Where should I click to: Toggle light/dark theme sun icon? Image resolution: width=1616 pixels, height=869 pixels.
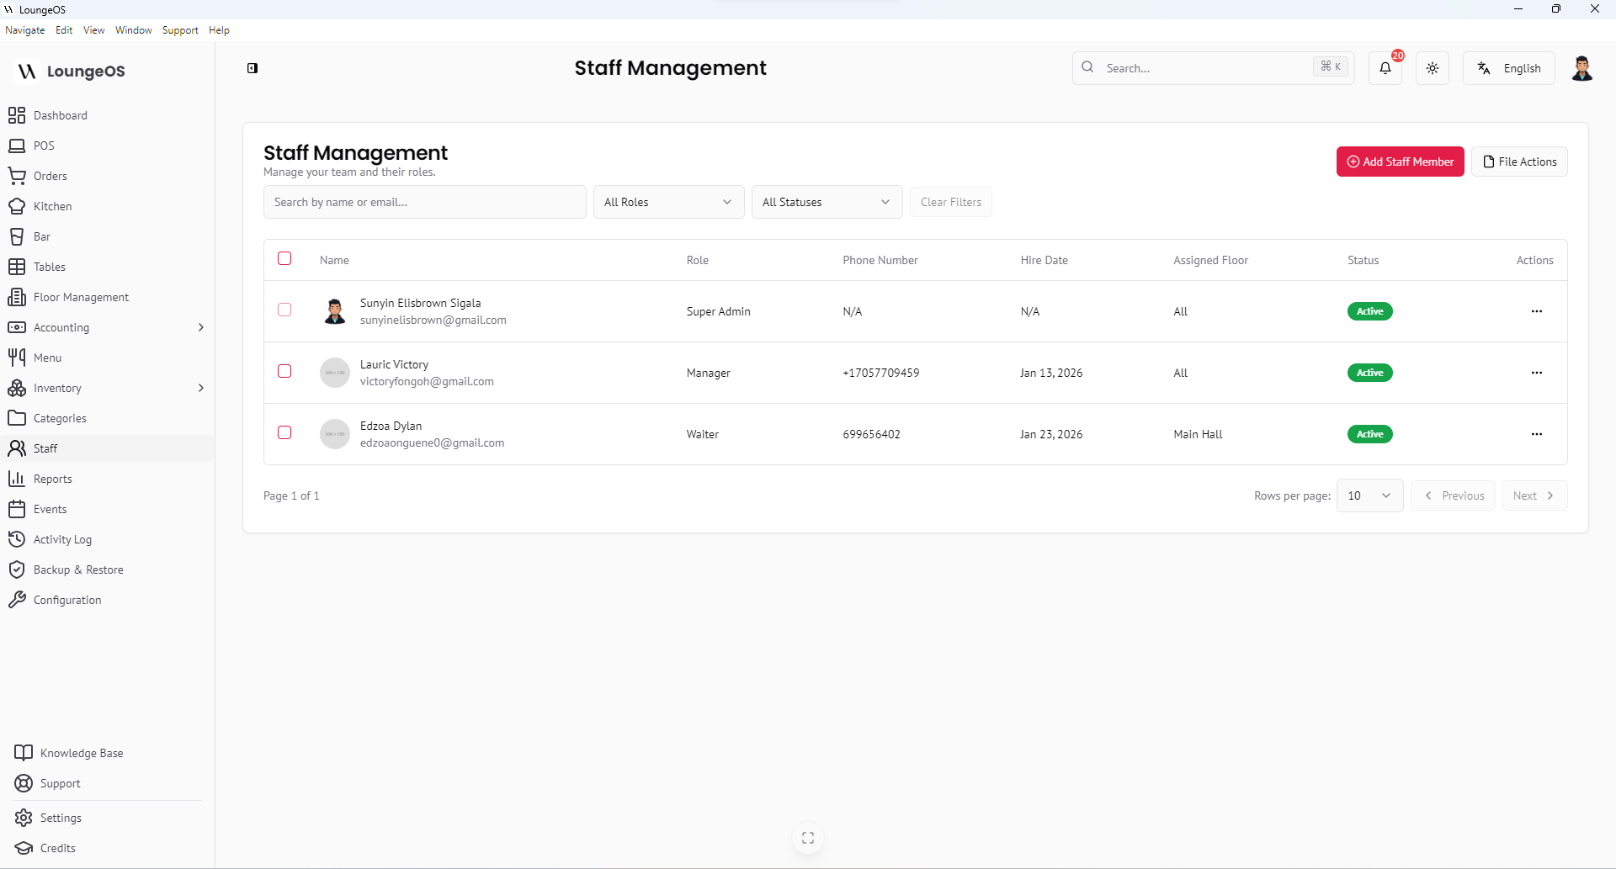pyautogui.click(x=1432, y=68)
